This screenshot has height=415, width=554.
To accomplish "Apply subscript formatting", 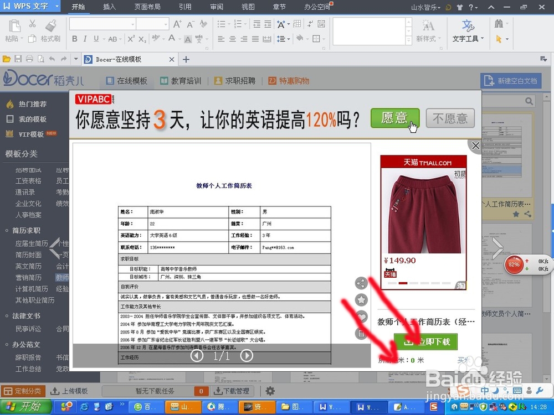I will click(x=142, y=39).
